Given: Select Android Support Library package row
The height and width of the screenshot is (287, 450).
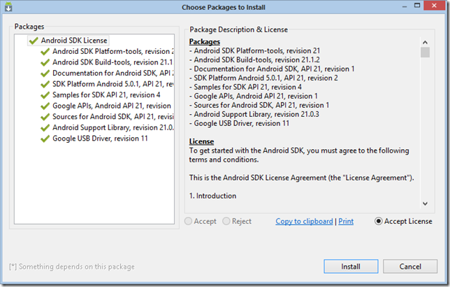Looking at the screenshot, I should [113, 128].
